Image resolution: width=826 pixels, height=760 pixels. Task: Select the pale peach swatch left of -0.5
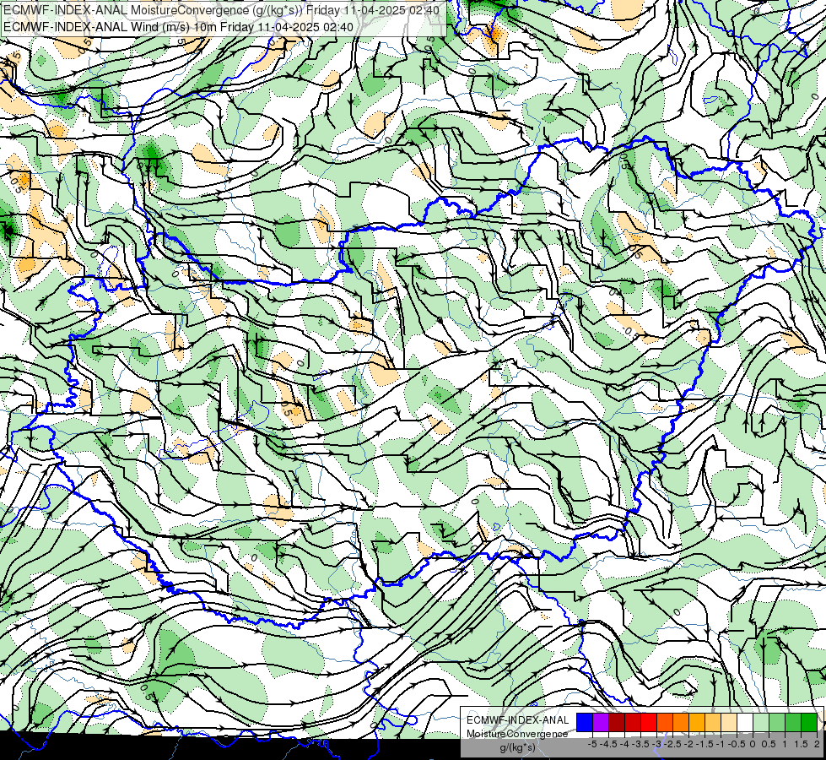(729, 722)
